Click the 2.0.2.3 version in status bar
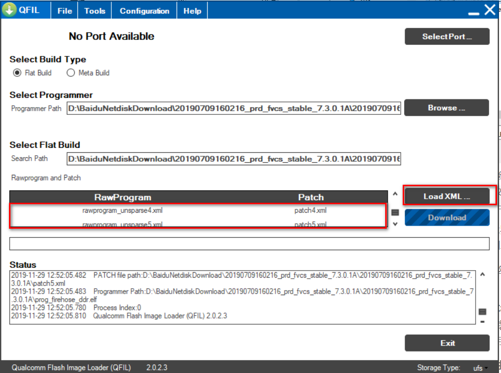Screen dimensions: 501x373 pyautogui.click(x=157, y=368)
